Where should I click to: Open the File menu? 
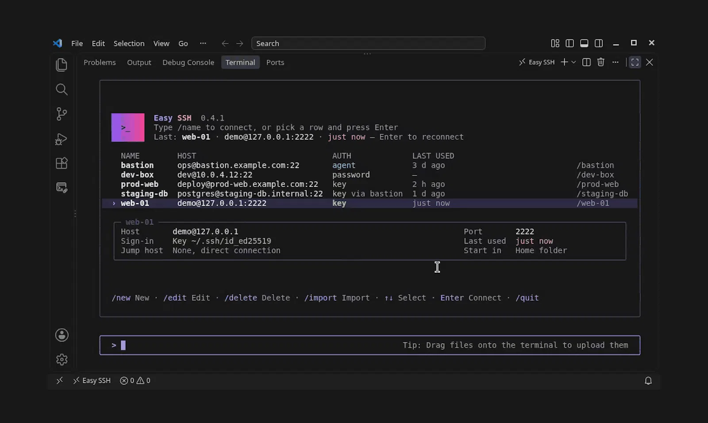point(77,43)
